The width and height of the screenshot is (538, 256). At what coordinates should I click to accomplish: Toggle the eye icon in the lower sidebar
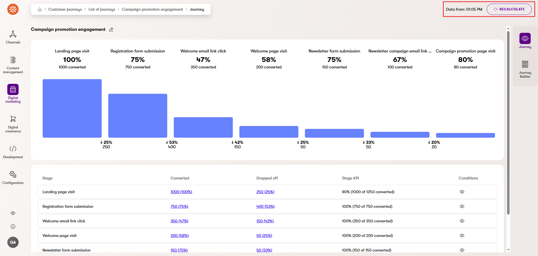(13, 213)
